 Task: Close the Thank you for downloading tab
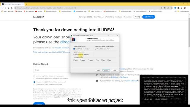23,4
